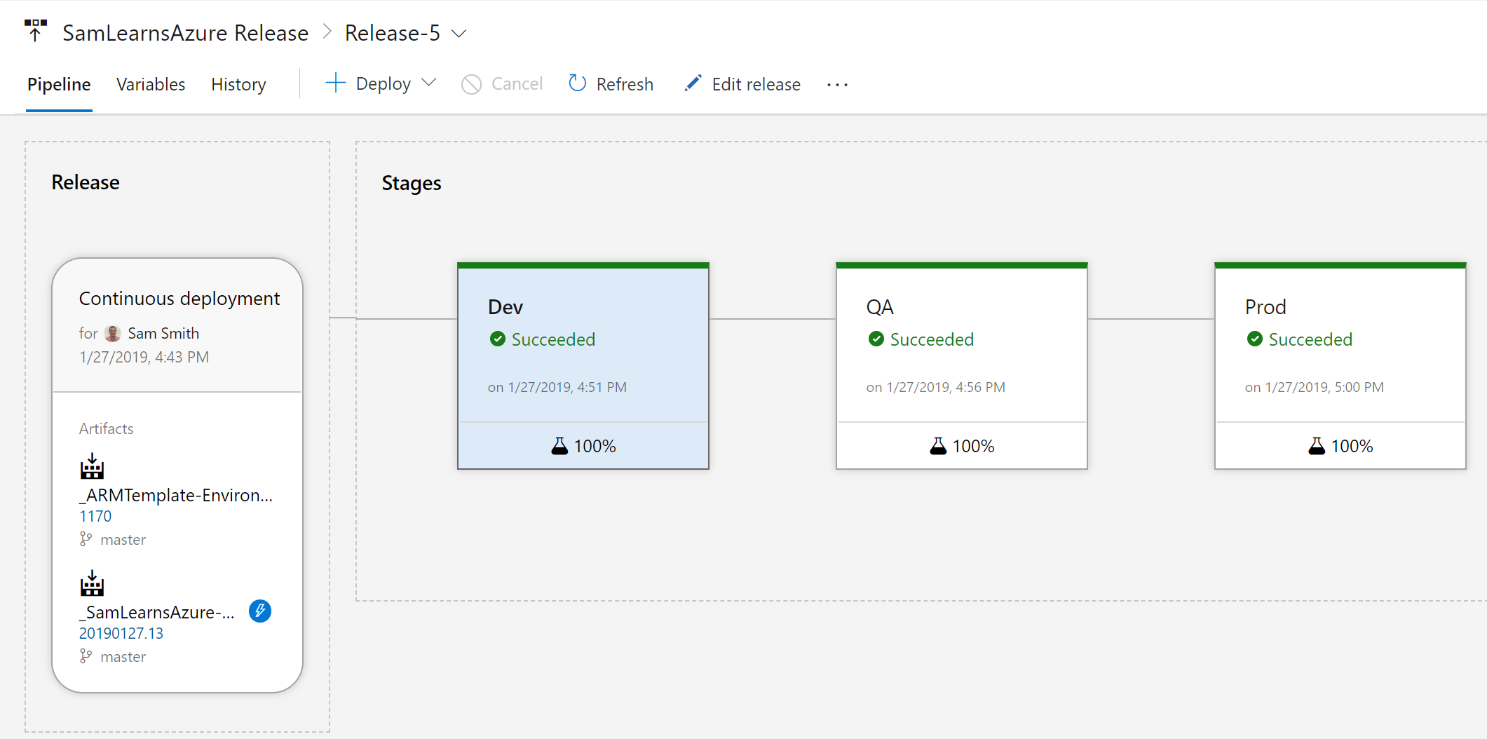Click the test flask icon in Prod stage
Image resolution: width=1487 pixels, height=739 pixels.
pos(1316,446)
